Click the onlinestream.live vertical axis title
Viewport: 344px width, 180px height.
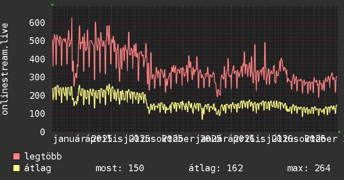pos(5,69)
